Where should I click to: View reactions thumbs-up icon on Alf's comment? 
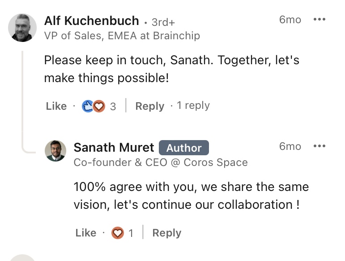pos(88,106)
